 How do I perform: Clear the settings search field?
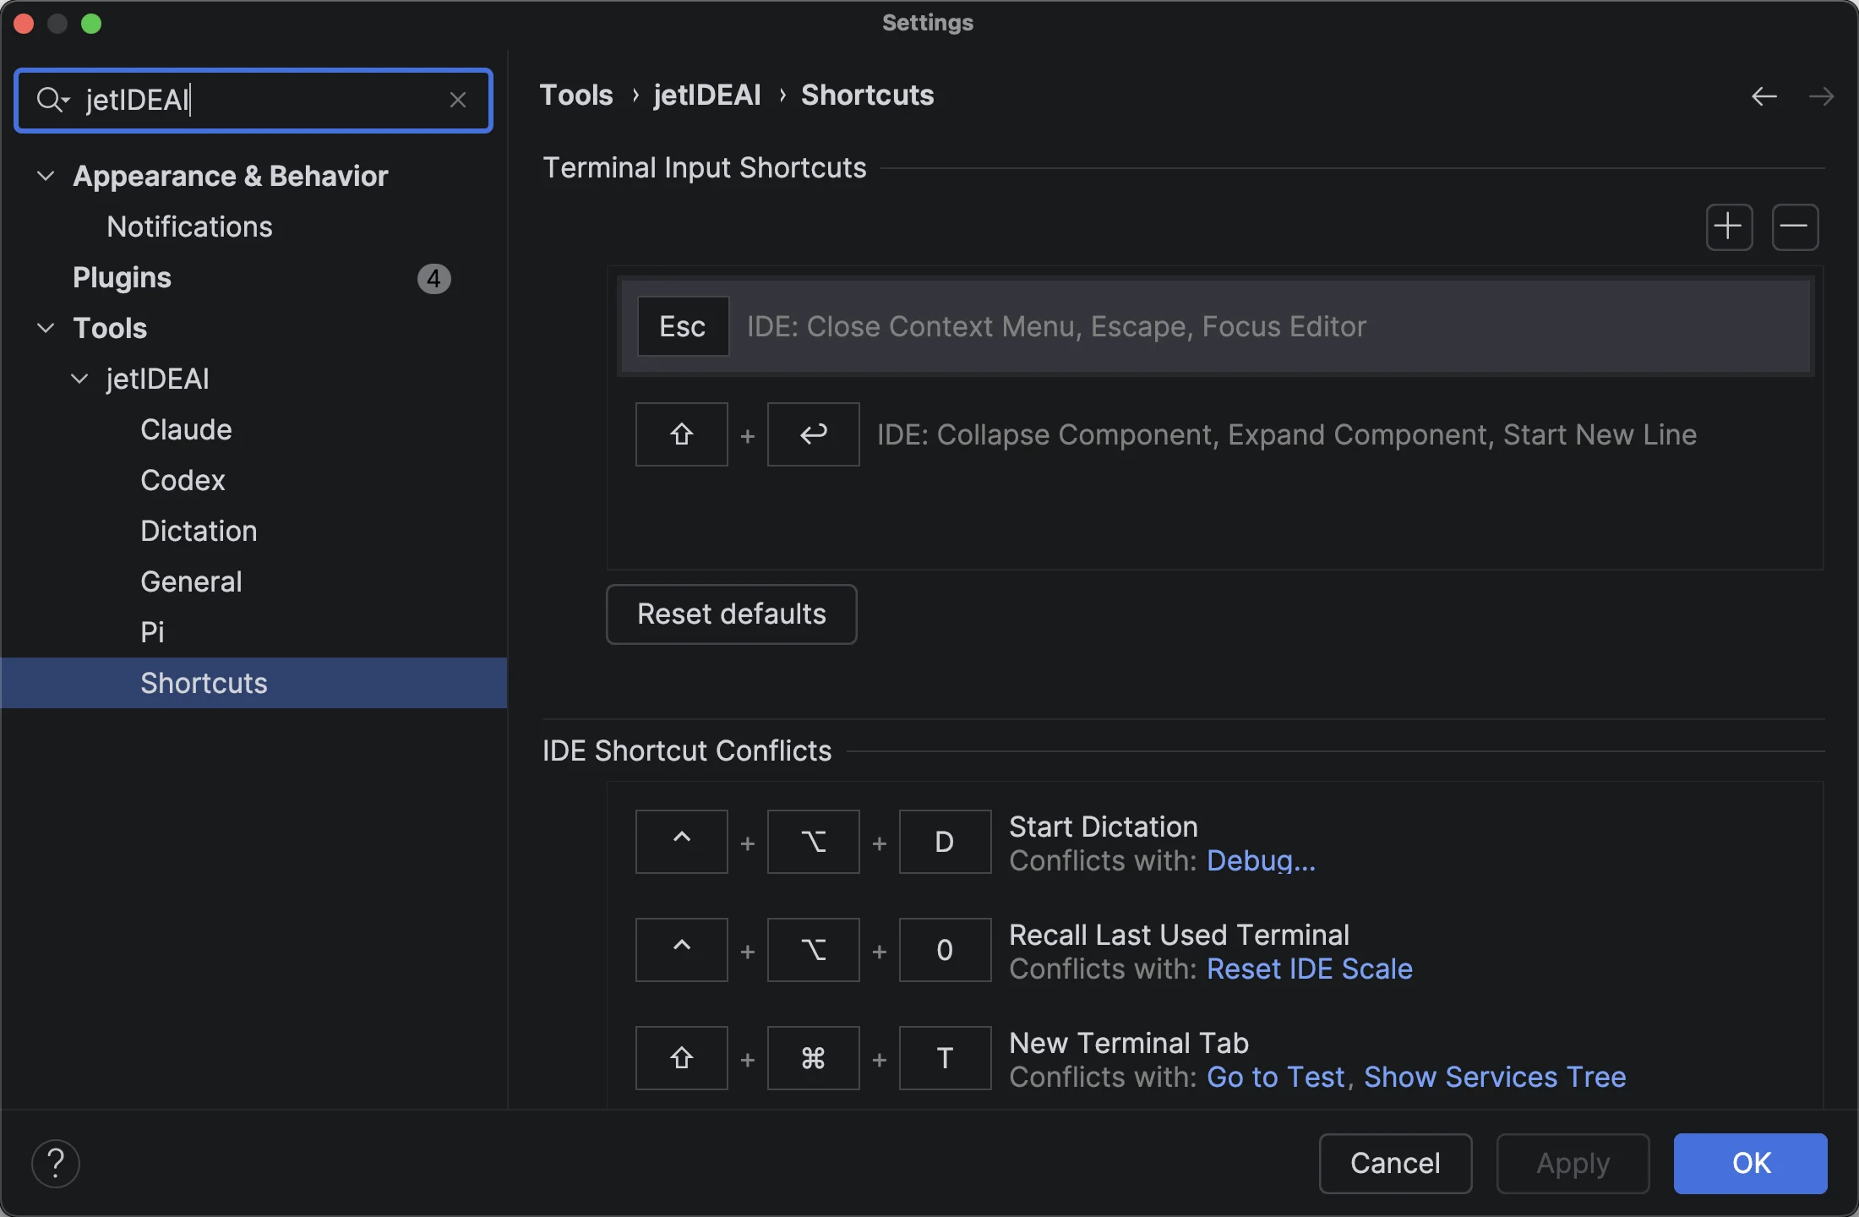click(458, 101)
